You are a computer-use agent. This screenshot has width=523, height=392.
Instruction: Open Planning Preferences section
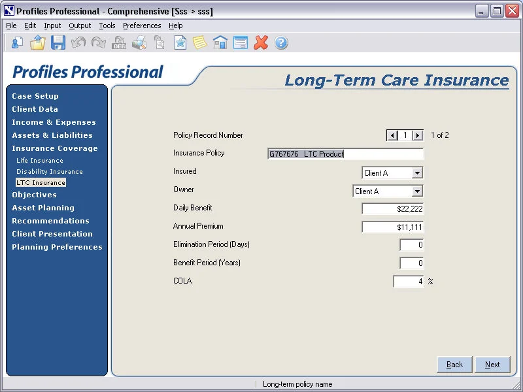[57, 247]
